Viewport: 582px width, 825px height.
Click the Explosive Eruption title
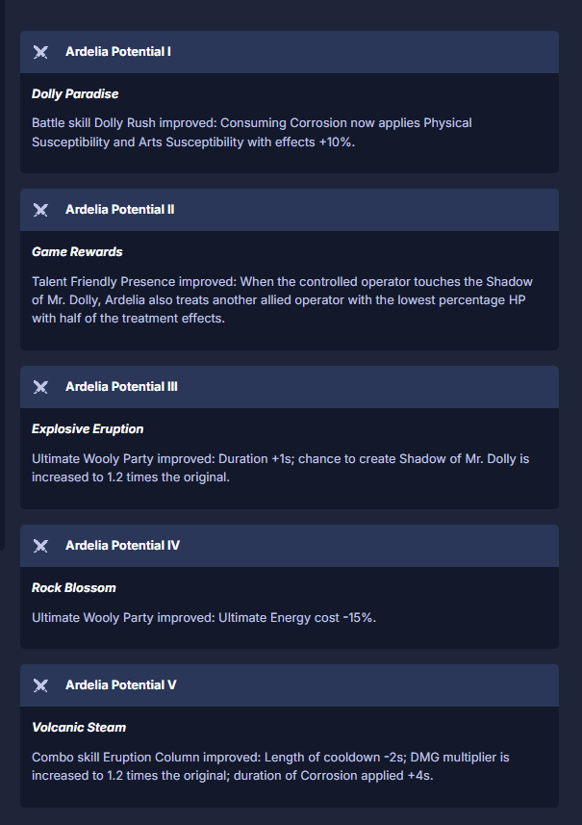pyautogui.click(x=88, y=429)
